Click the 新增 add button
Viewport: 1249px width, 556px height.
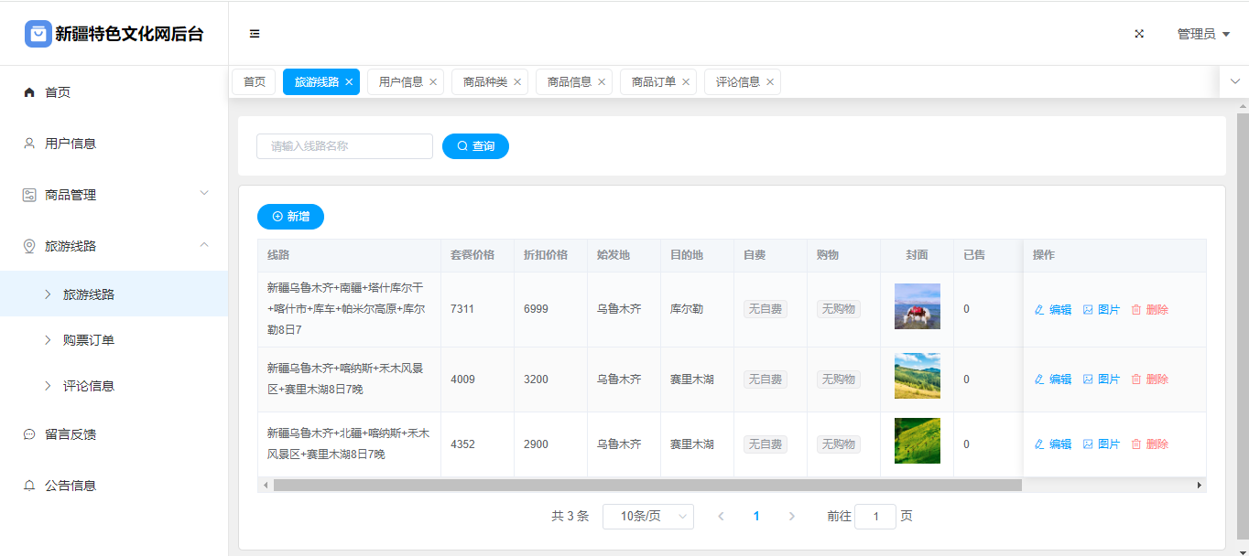(x=290, y=217)
